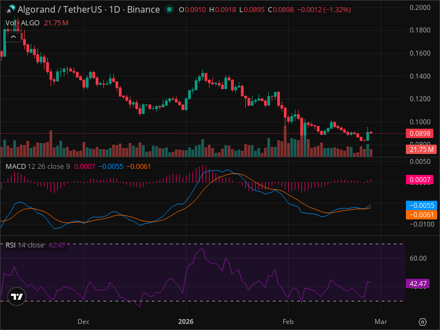This screenshot has height=330, width=440.
Task: Collapse the indicator legend chevron button
Action: pos(13,37)
